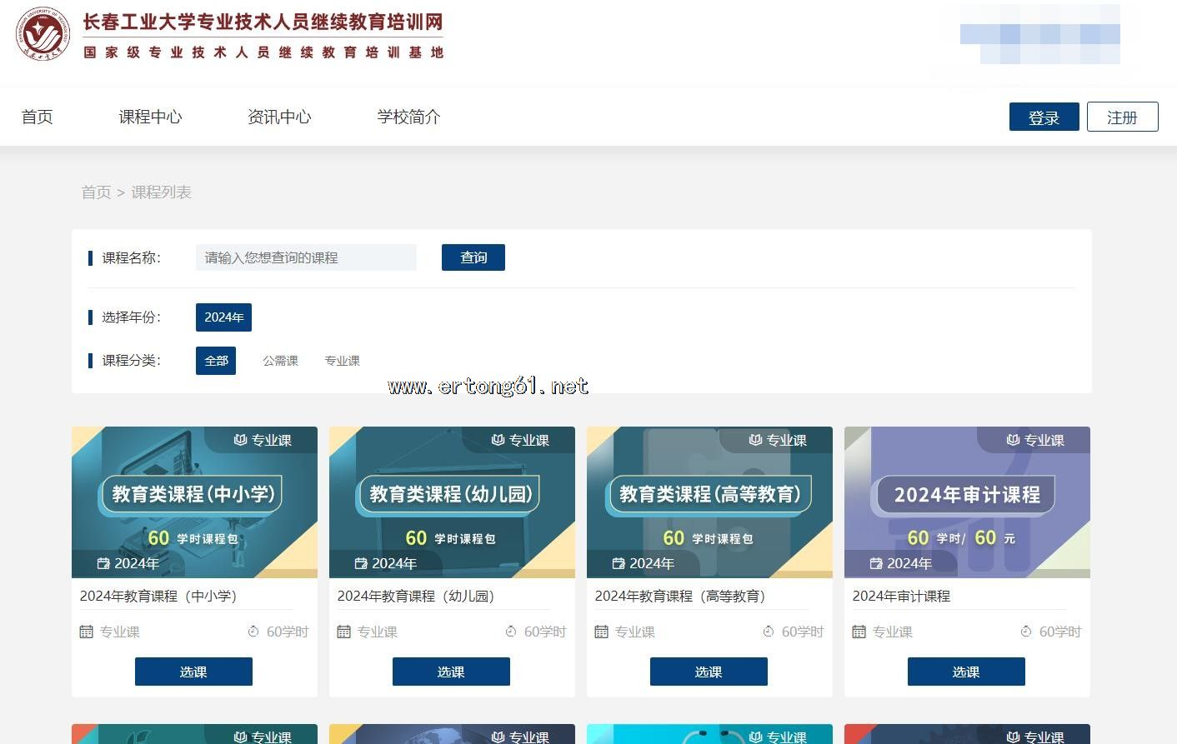Click the 注册 register button
The width and height of the screenshot is (1177, 744).
tap(1122, 117)
